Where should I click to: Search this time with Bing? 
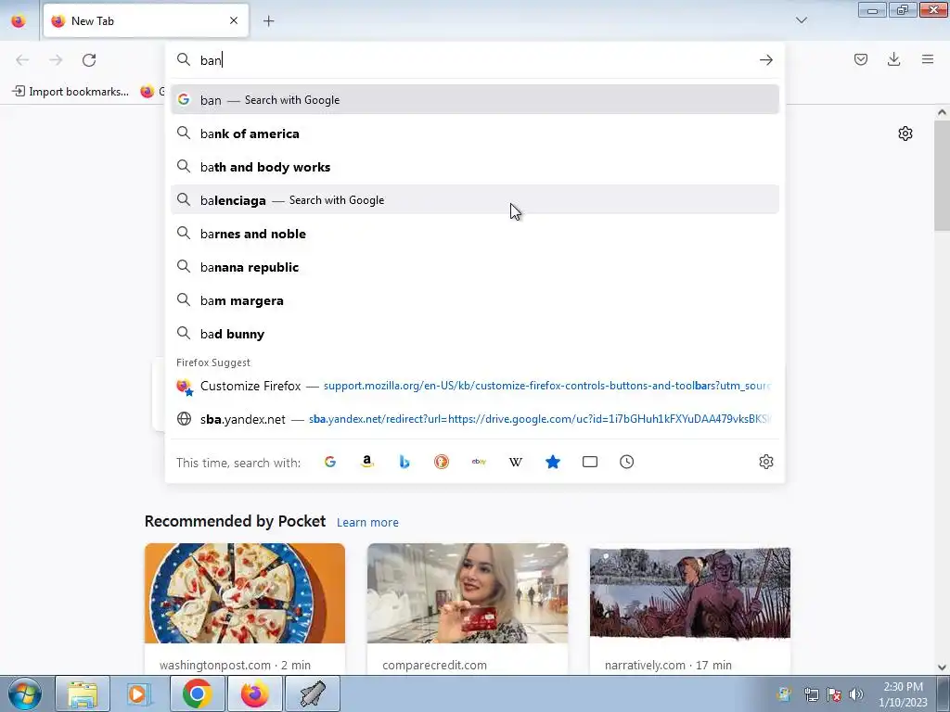(404, 462)
